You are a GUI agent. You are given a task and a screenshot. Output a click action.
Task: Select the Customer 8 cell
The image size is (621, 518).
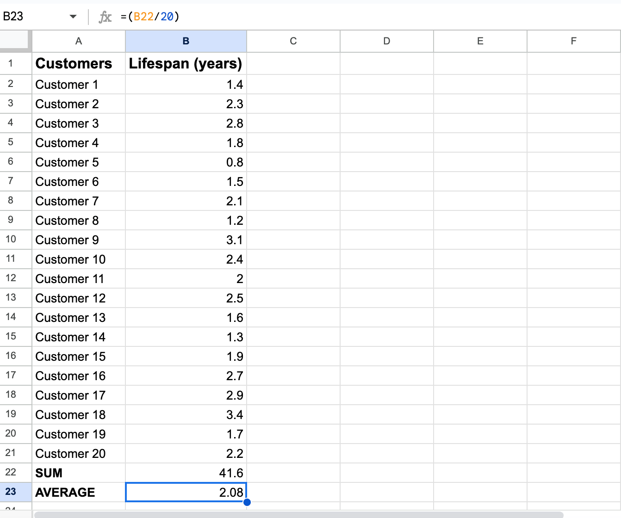[x=79, y=221]
